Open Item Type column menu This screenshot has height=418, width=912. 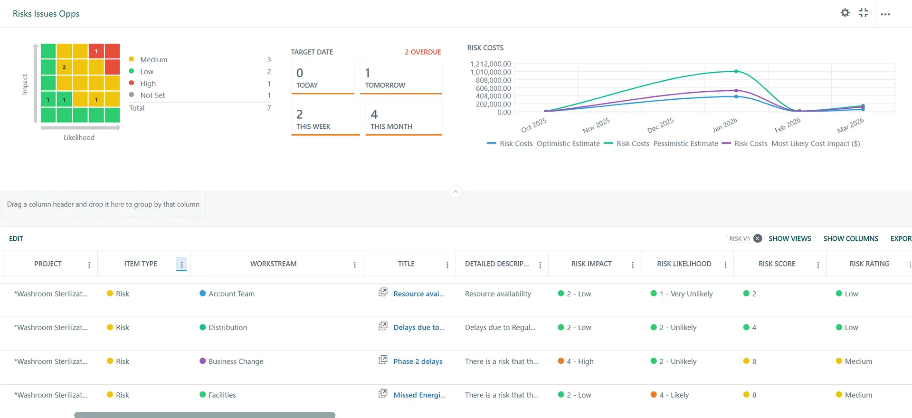tap(181, 265)
